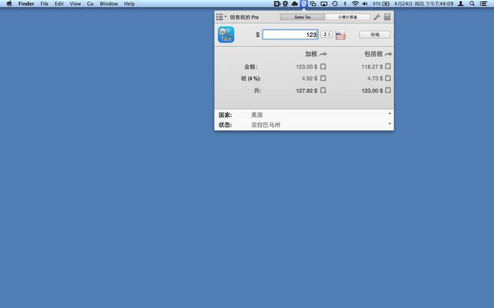Image resolution: width=494 pixels, height=308 pixels.
Task: Open the Edit menu
Action: (59, 4)
